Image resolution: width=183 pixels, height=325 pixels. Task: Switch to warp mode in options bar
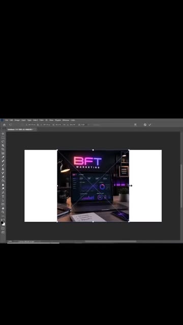tap(135, 125)
